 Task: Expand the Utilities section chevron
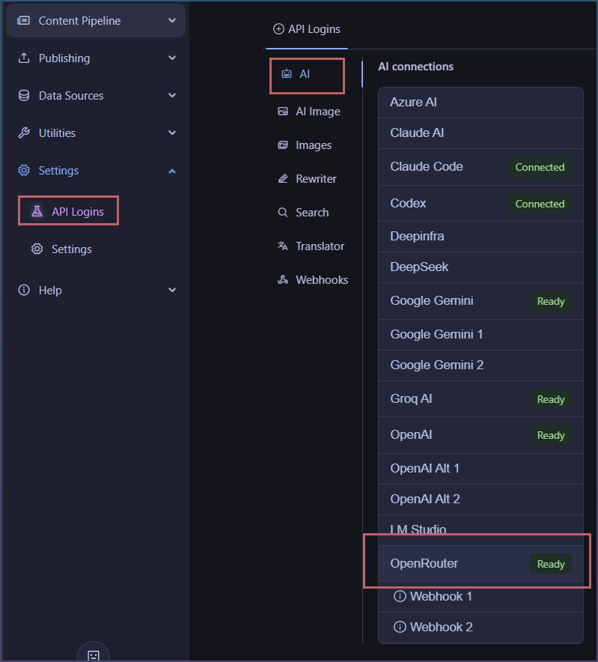tap(172, 133)
